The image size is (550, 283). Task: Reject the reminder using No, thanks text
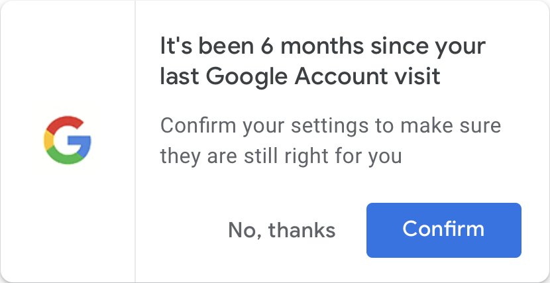point(282,230)
